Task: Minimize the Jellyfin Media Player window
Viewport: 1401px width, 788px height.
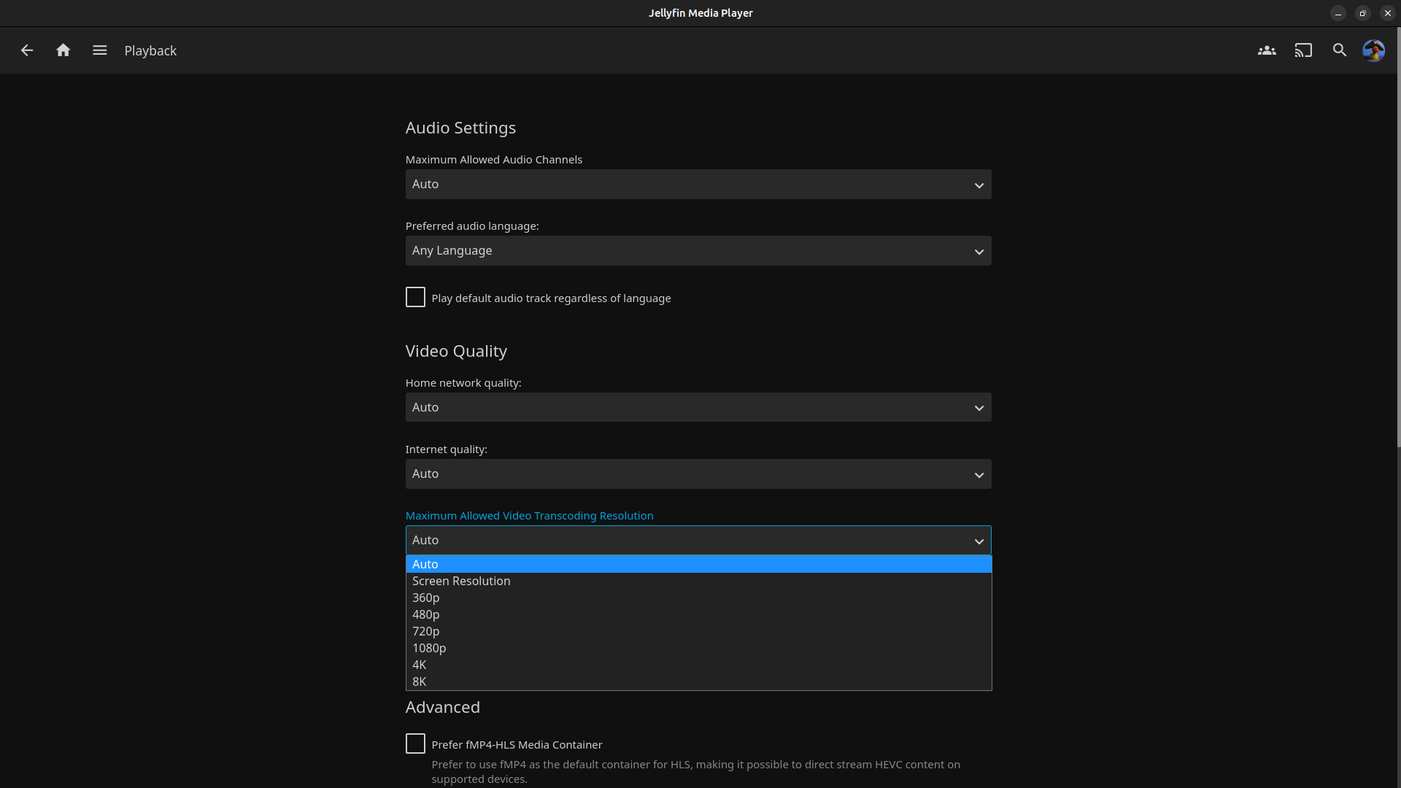Action: 1338,13
